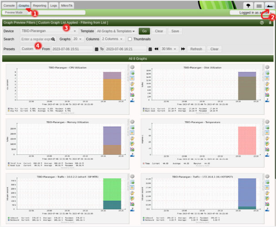Open the From date calendar picker
The image size is (276, 227).
[x=97, y=49]
